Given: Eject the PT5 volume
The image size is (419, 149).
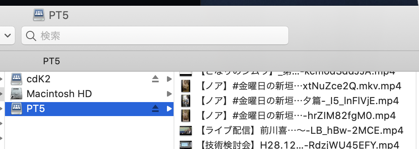Looking at the screenshot, I should [x=155, y=108].
